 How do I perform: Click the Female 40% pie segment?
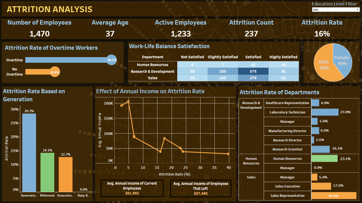click(342, 60)
